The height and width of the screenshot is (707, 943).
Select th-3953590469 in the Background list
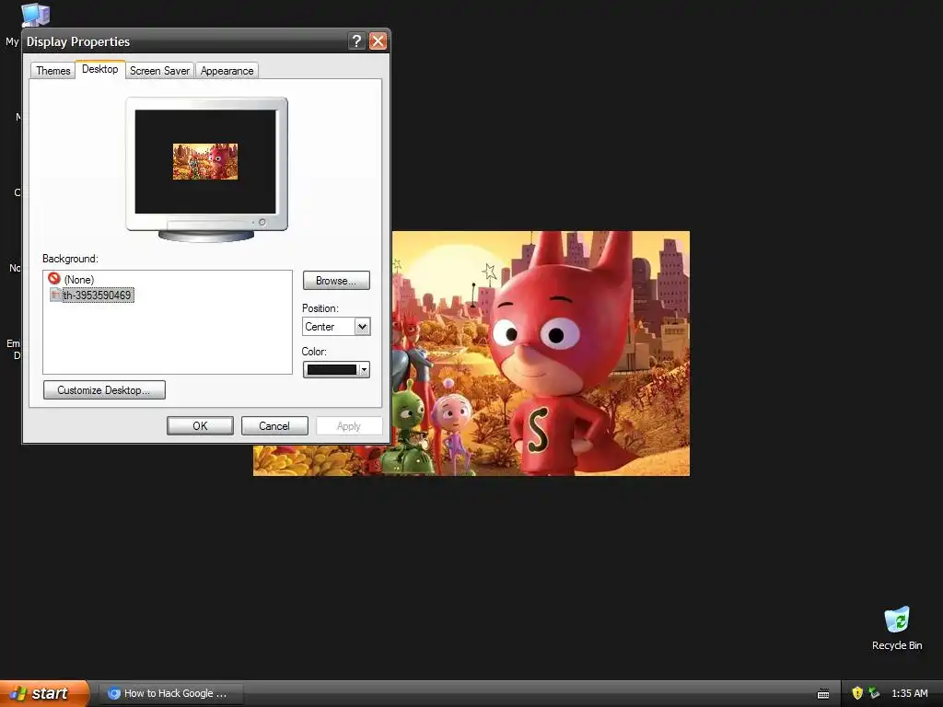point(97,296)
